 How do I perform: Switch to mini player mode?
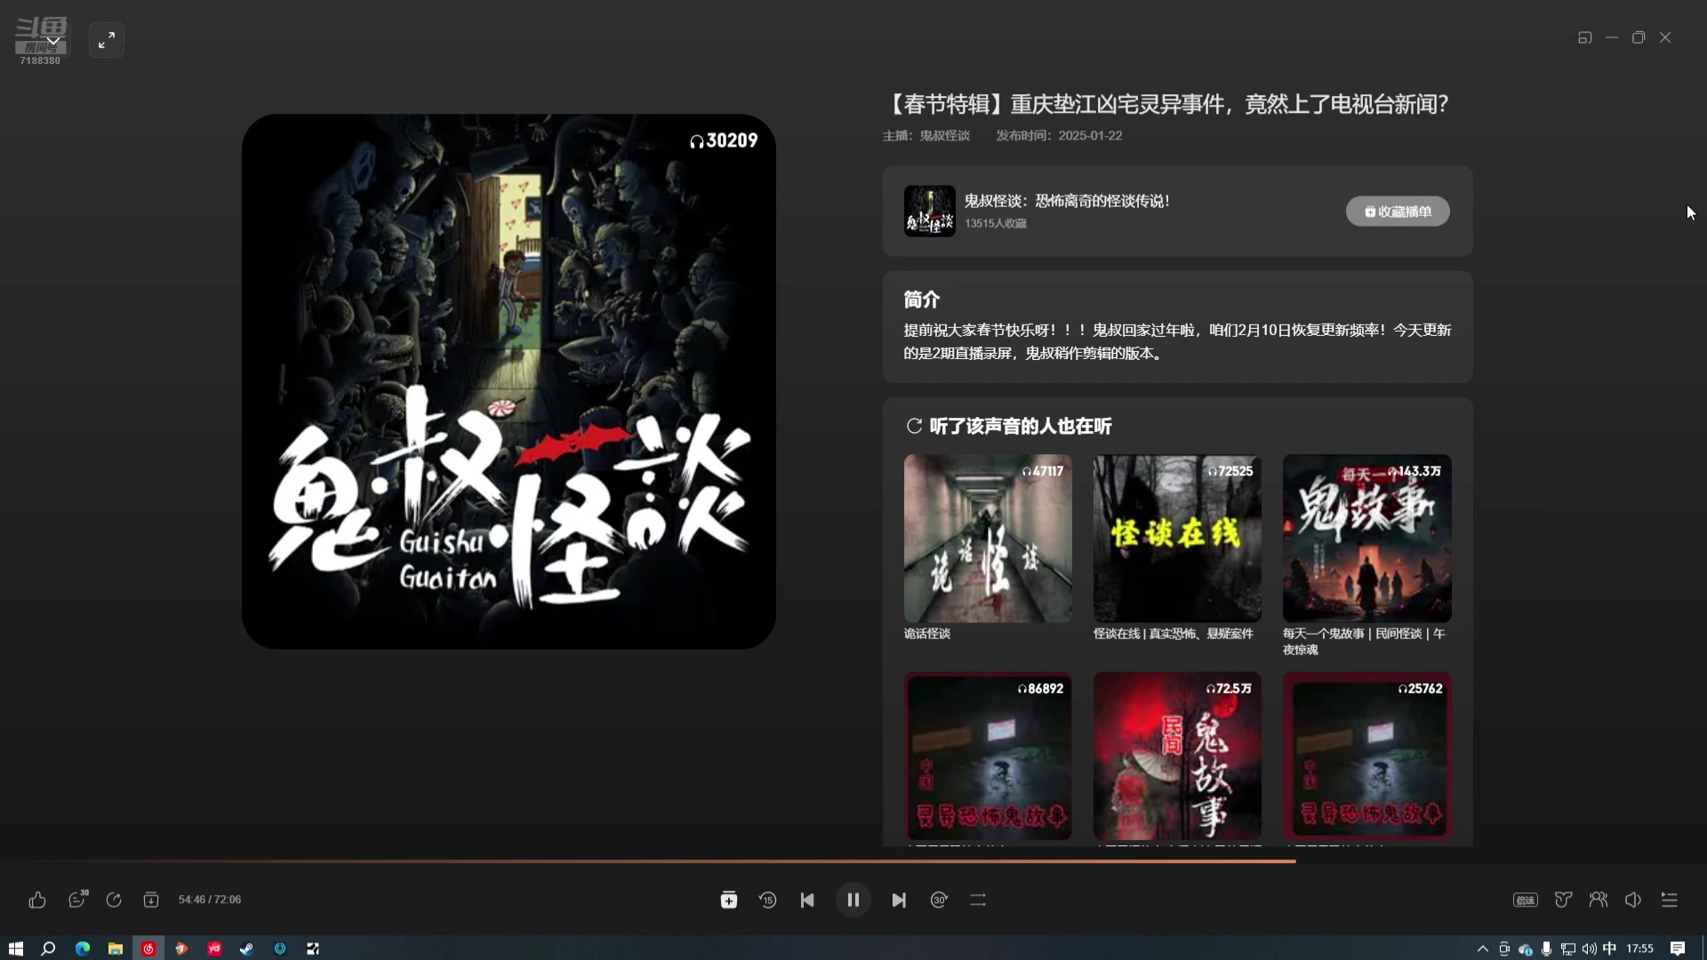(1585, 37)
